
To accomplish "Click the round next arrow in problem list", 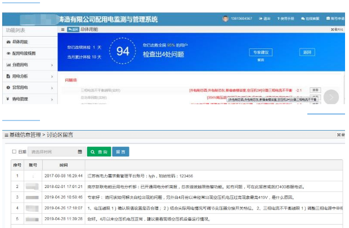I will [332, 97].
